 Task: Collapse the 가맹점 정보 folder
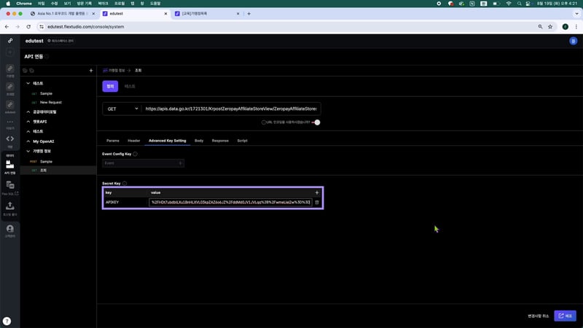pos(28,151)
